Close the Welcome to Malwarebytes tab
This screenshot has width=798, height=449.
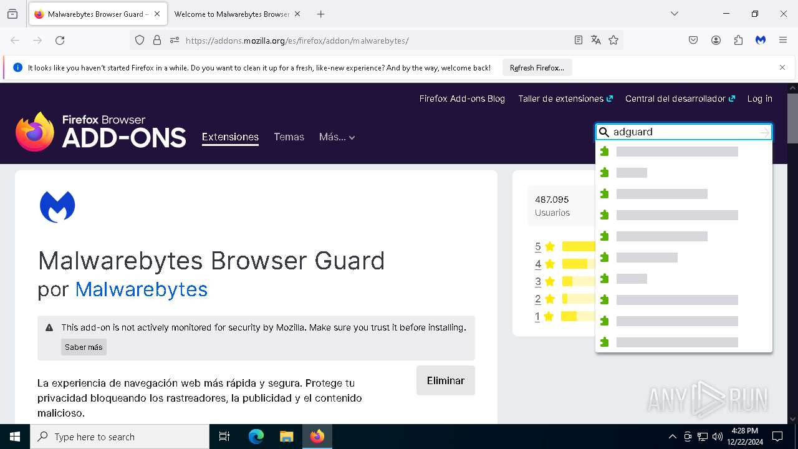tap(297, 14)
